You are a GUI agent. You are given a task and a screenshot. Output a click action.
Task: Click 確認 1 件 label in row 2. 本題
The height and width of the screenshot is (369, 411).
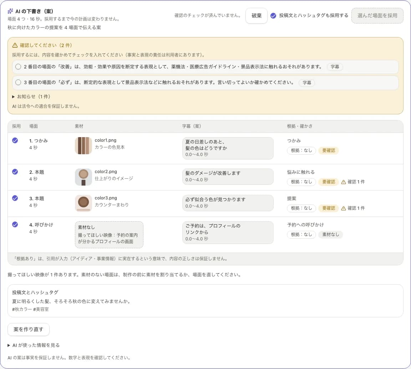[x=356, y=182]
